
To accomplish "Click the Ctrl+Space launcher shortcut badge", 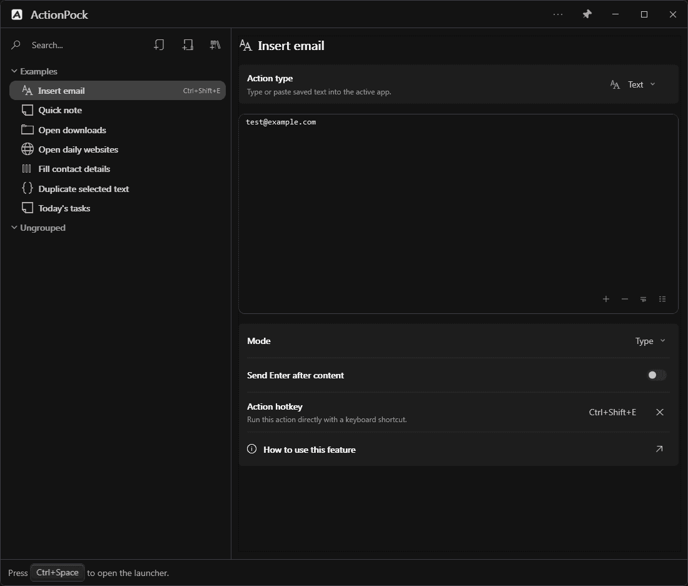I will pos(58,572).
